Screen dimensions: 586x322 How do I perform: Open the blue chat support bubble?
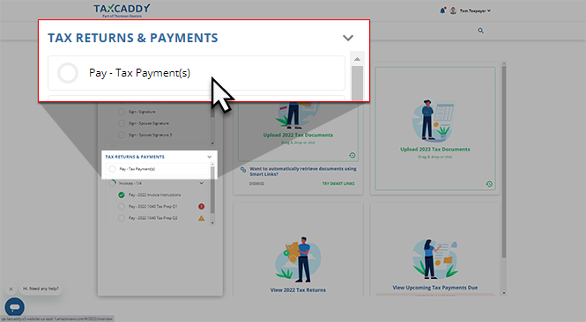click(x=15, y=307)
